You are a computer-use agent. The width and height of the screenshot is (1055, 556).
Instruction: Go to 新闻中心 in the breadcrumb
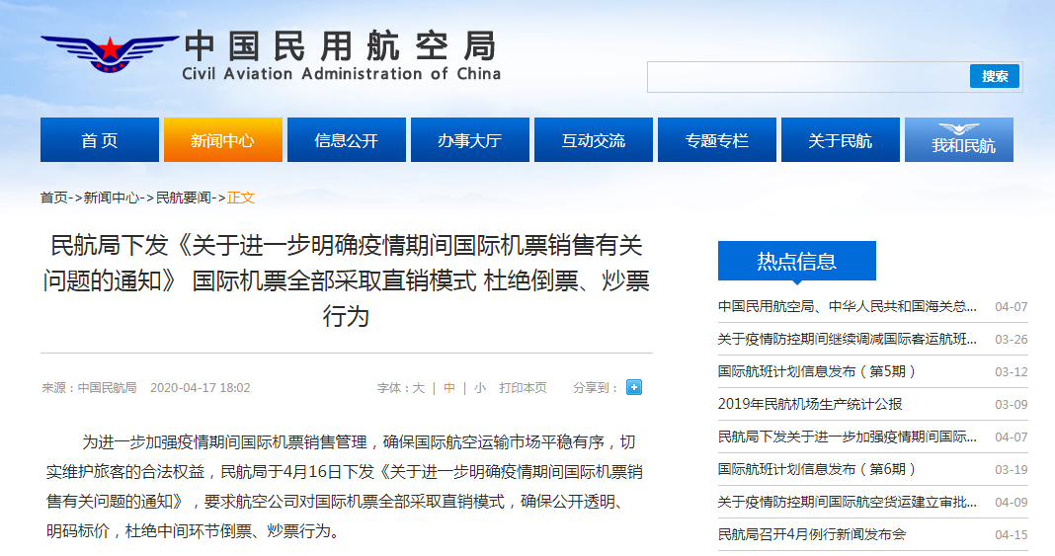click(111, 198)
